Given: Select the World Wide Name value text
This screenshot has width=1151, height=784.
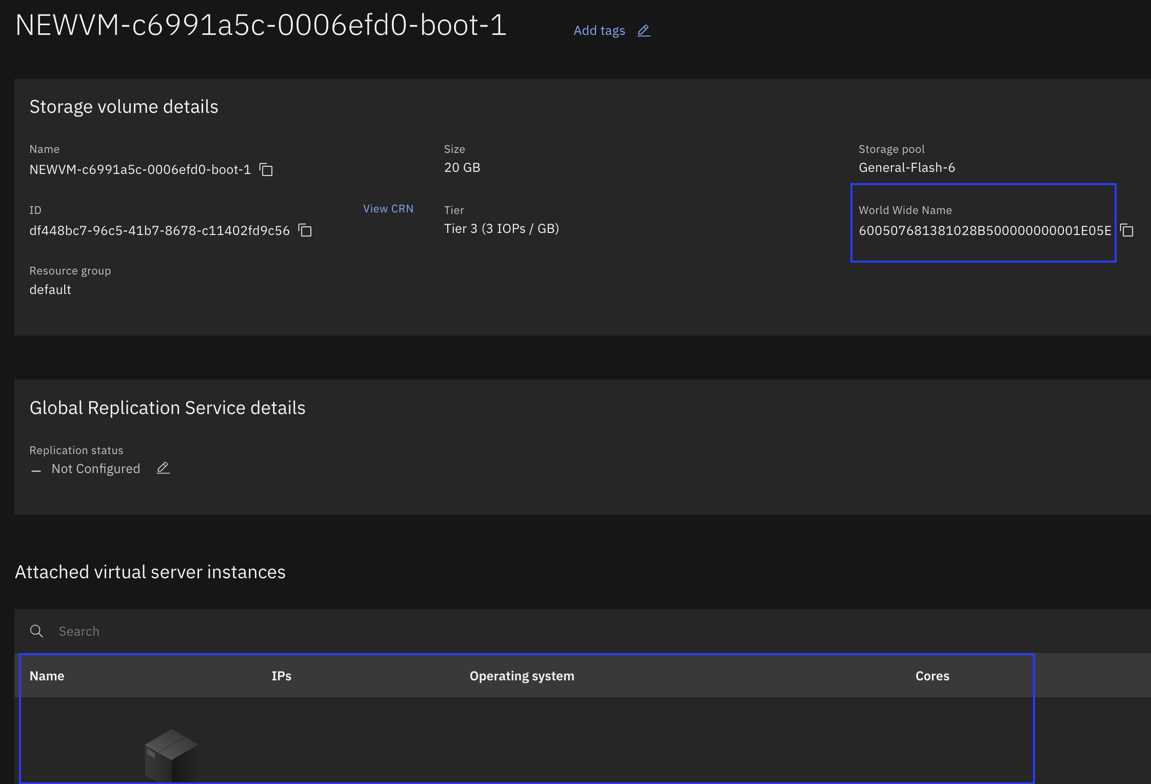Looking at the screenshot, I should point(985,230).
